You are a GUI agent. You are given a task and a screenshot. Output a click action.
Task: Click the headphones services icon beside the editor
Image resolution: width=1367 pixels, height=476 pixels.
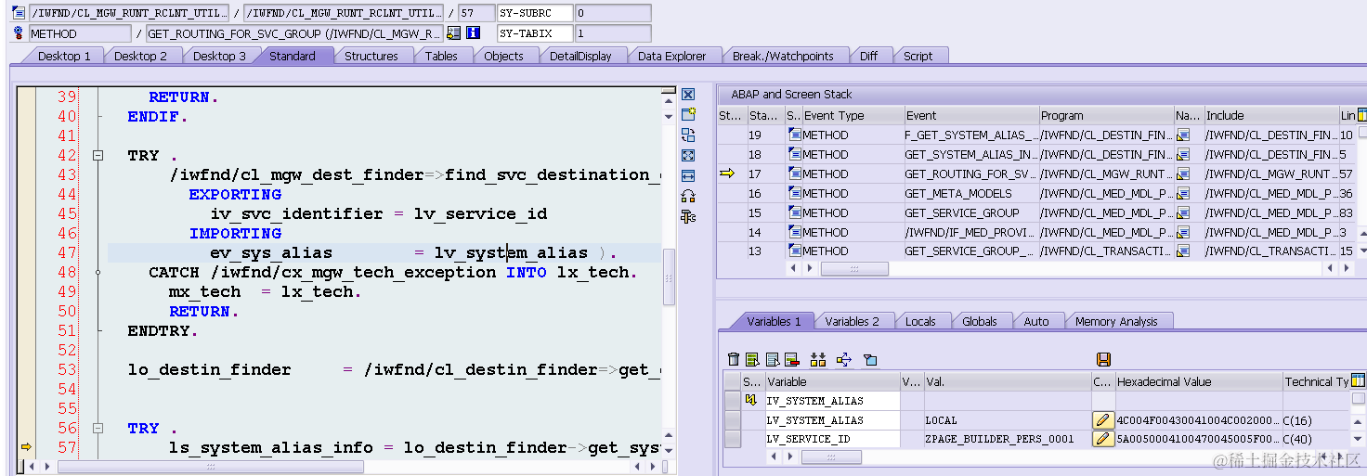point(688,196)
